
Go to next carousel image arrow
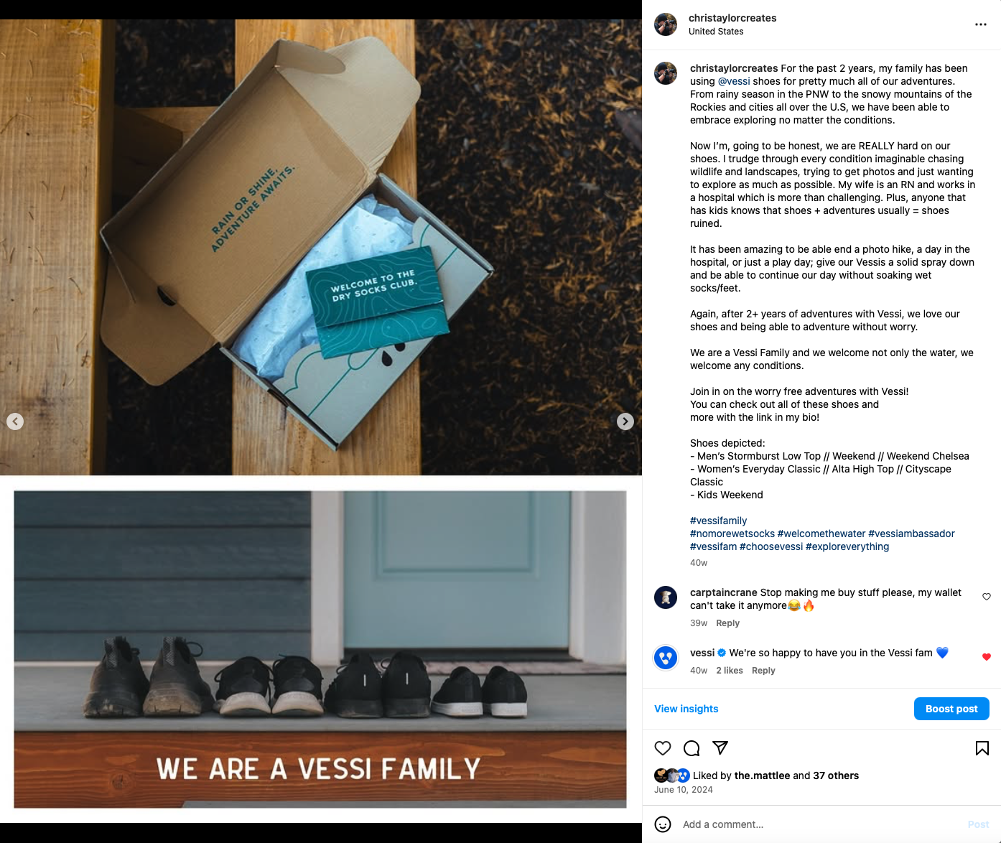(625, 421)
